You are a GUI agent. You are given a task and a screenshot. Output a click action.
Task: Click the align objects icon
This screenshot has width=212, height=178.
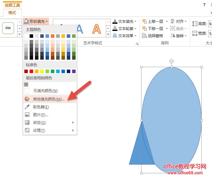(173, 21)
